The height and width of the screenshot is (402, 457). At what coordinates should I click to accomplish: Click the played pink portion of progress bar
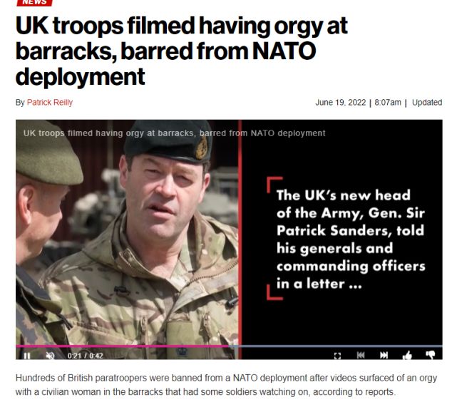122,346
